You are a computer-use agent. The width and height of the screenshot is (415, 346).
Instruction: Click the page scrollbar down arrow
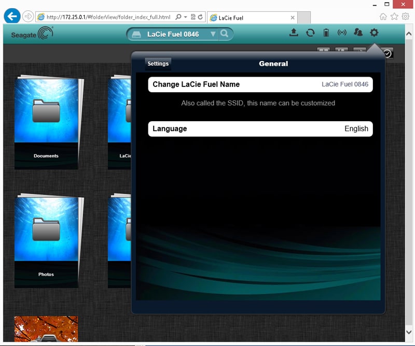pos(409,332)
